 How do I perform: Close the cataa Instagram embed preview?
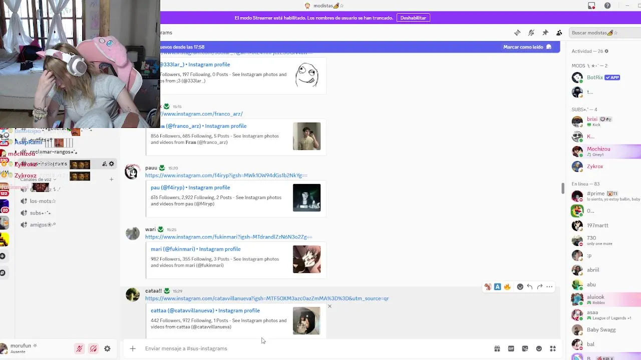point(330,306)
